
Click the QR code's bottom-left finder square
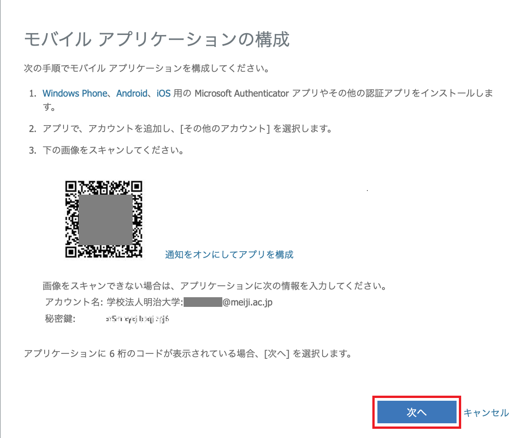point(71,252)
